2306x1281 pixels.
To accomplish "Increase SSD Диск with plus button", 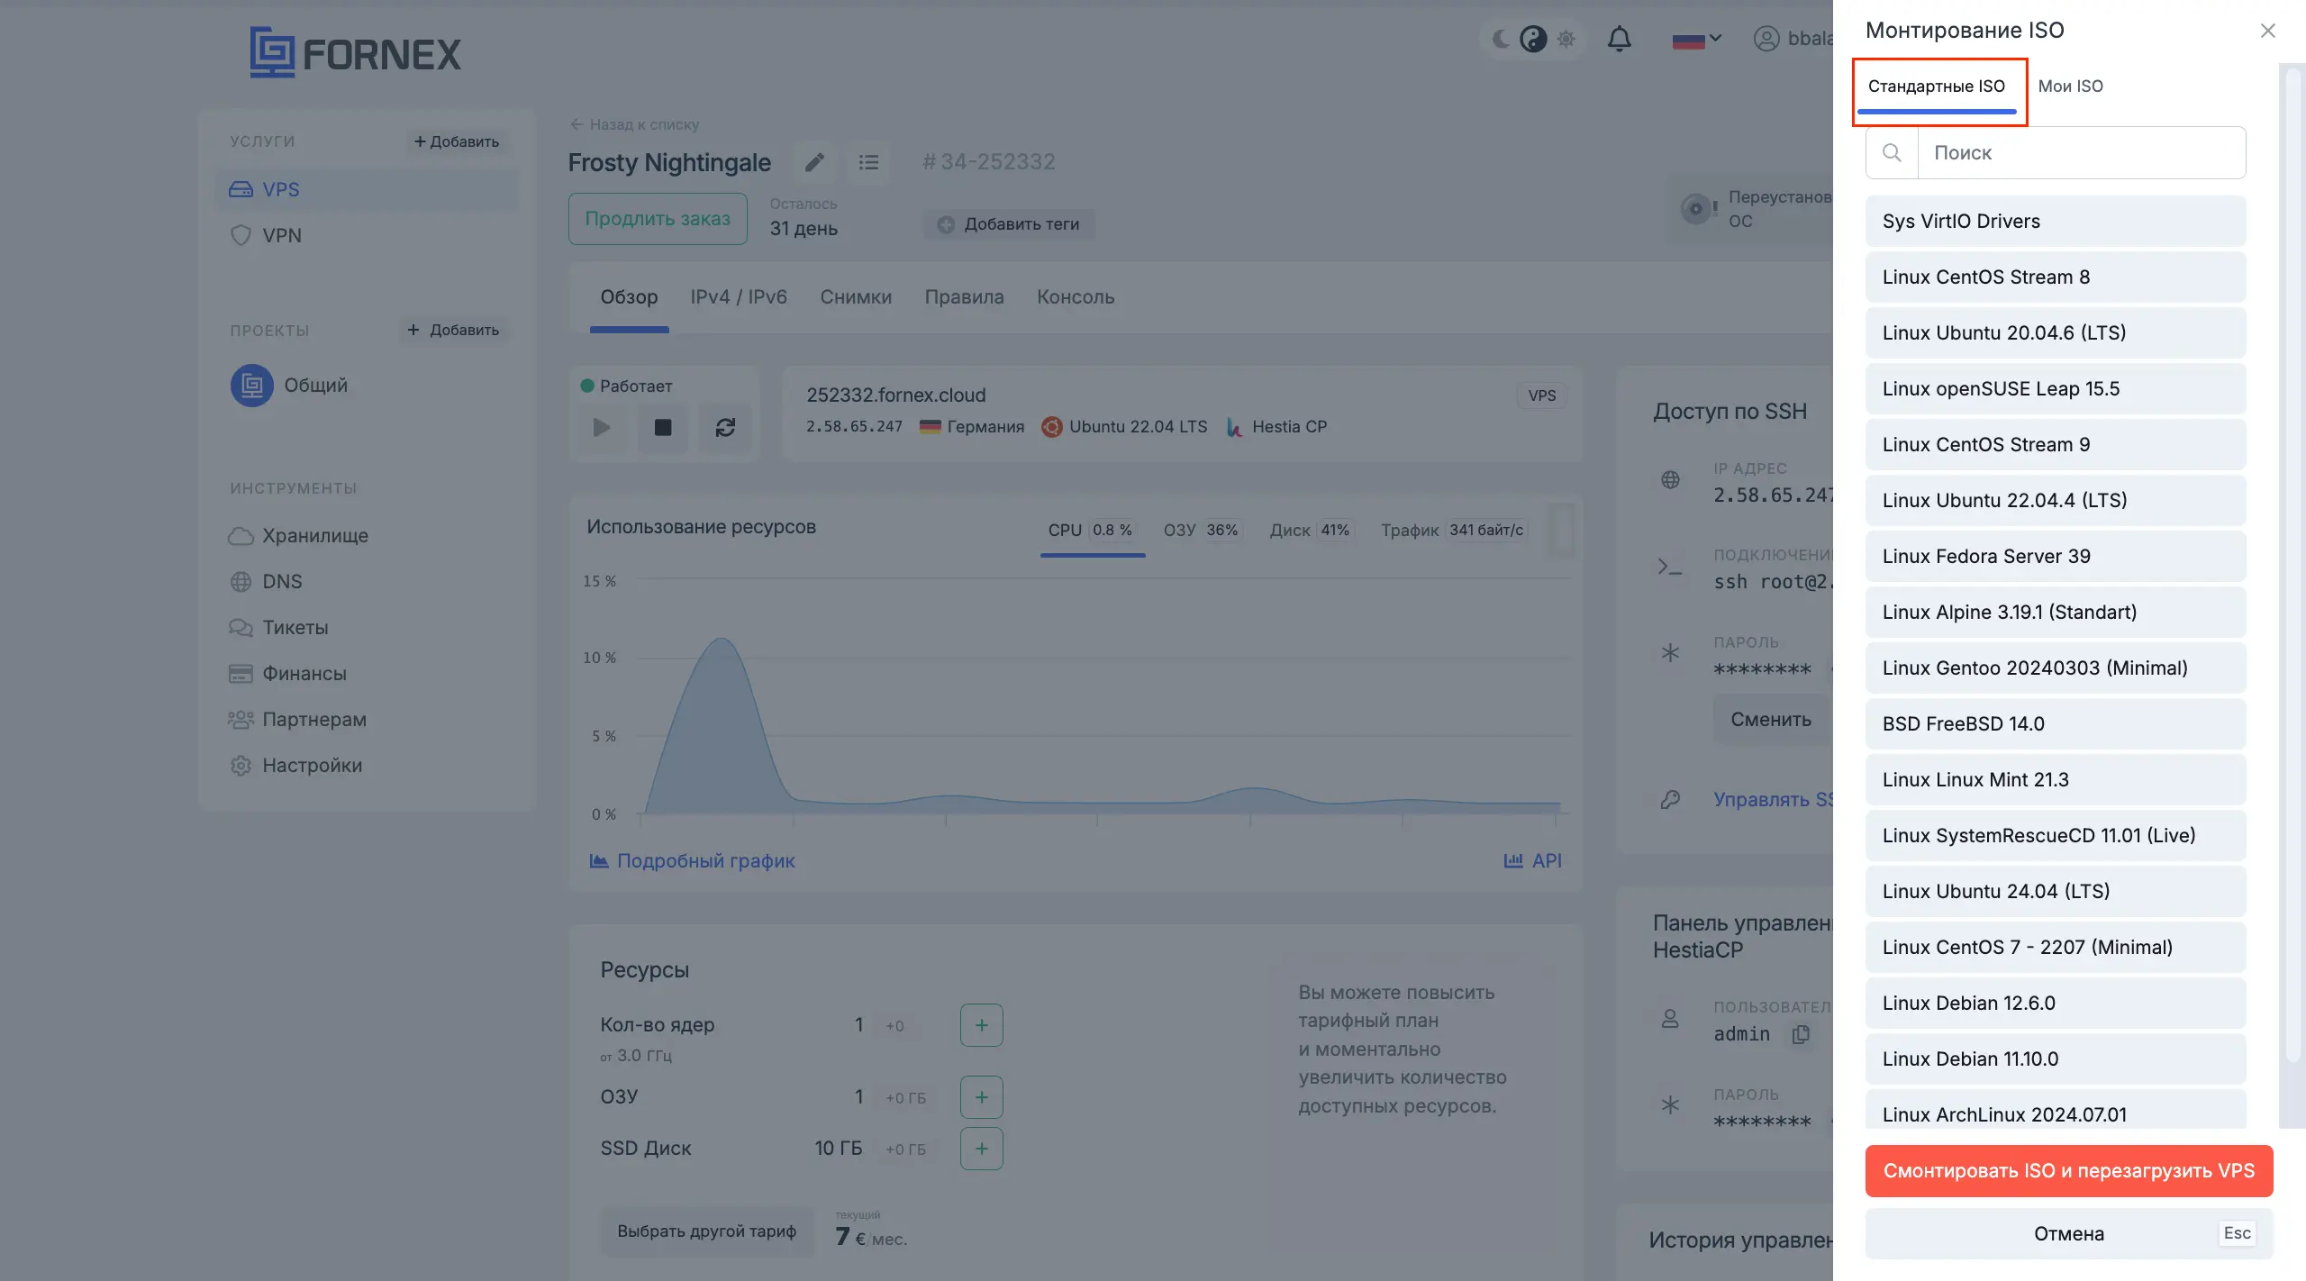I will (x=981, y=1149).
